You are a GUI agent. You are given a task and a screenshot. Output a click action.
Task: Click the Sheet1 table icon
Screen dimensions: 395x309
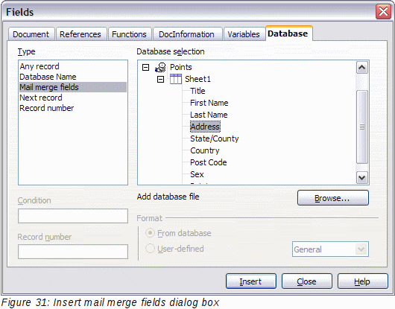[x=176, y=79]
